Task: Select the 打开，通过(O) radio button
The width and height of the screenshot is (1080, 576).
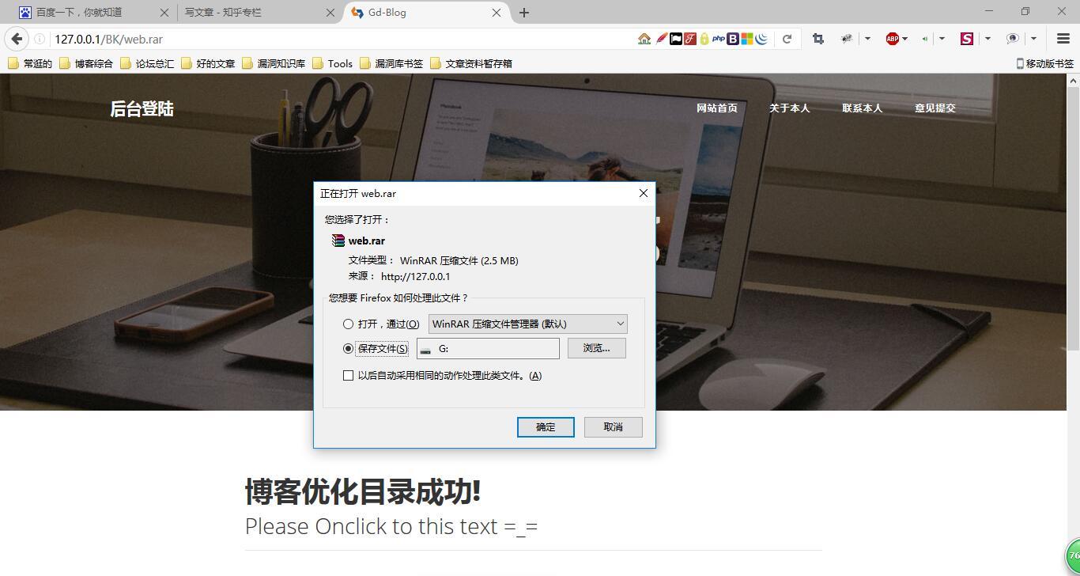Action: (348, 324)
